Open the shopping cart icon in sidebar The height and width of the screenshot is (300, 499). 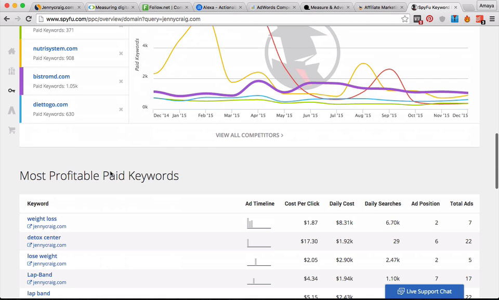click(12, 130)
